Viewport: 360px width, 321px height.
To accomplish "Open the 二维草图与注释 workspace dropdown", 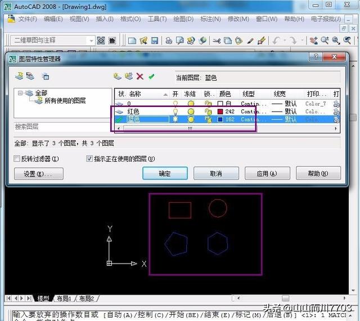I will [x=91, y=41].
